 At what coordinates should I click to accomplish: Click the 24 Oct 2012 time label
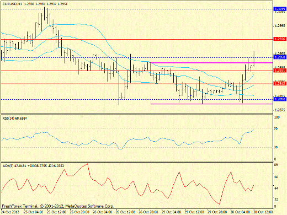[x=10, y=212]
